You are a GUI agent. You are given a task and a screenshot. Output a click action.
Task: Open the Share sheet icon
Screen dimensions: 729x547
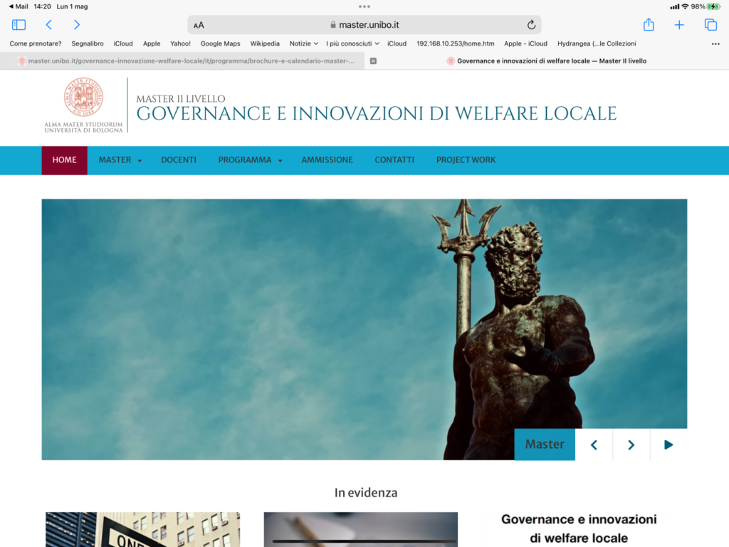click(649, 24)
